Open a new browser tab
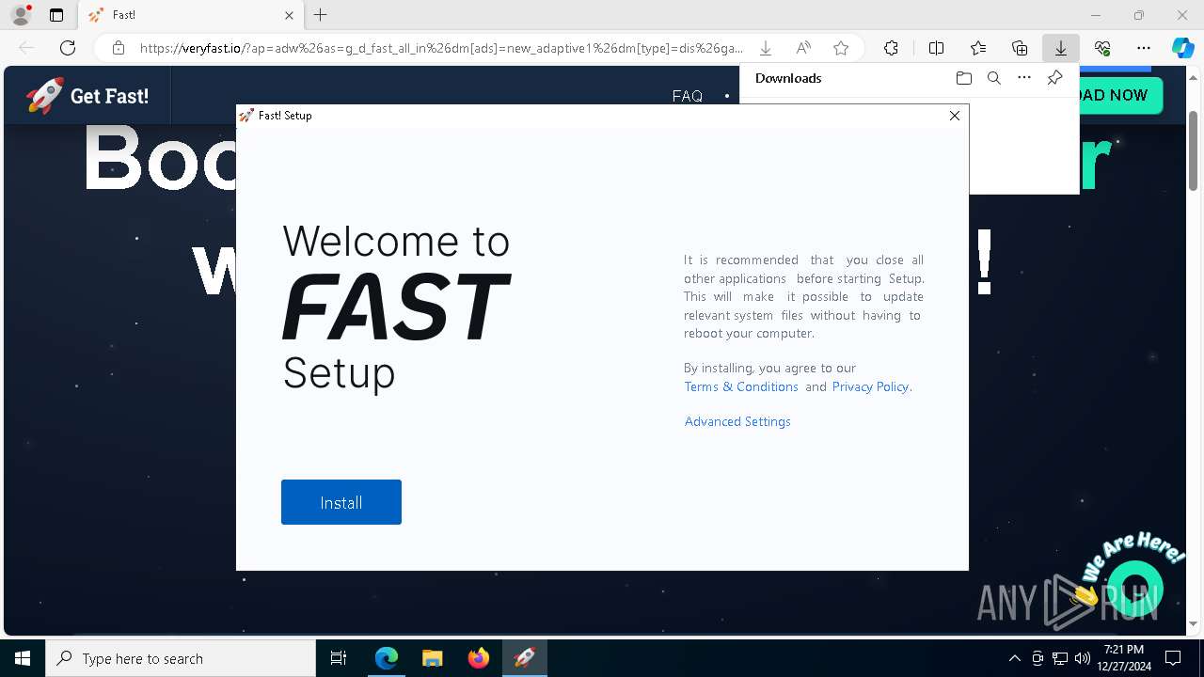The width and height of the screenshot is (1204, 677). coord(321,15)
